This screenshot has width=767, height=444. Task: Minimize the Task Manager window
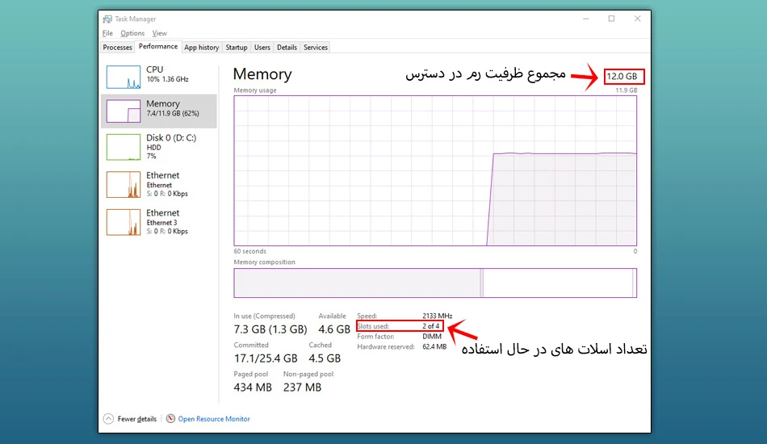[x=586, y=19]
